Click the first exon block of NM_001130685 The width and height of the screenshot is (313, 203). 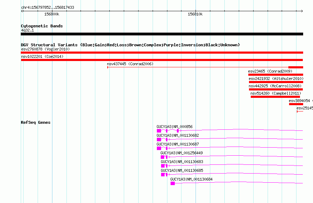163,175
